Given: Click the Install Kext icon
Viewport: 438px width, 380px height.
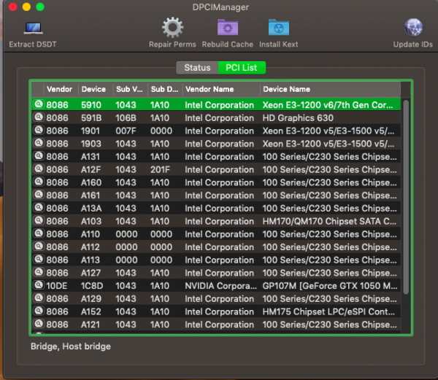Looking at the screenshot, I should (278, 28).
